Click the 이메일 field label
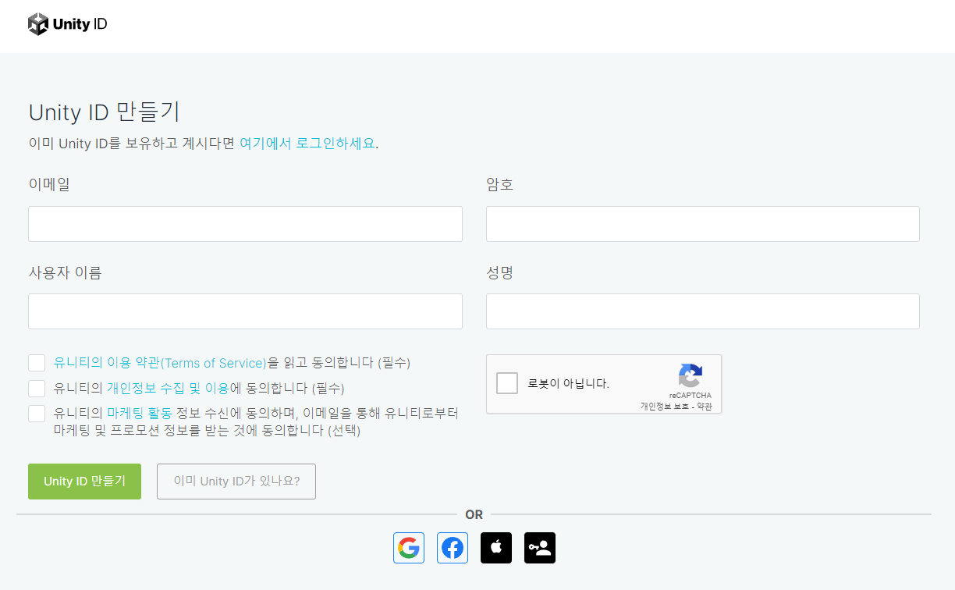 coord(49,185)
